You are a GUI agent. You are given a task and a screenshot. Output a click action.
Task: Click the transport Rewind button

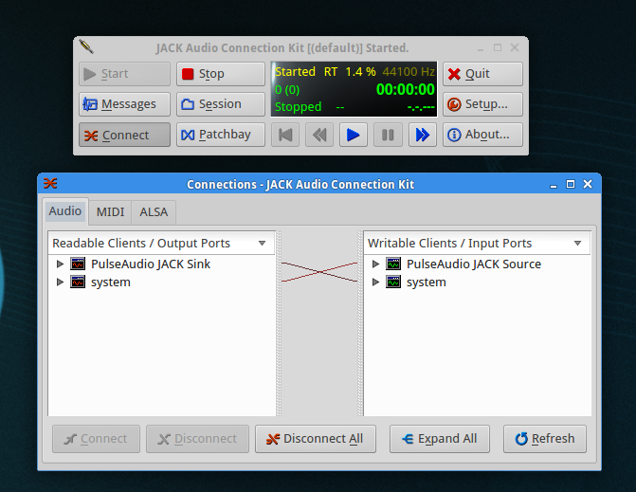pyautogui.click(x=318, y=135)
